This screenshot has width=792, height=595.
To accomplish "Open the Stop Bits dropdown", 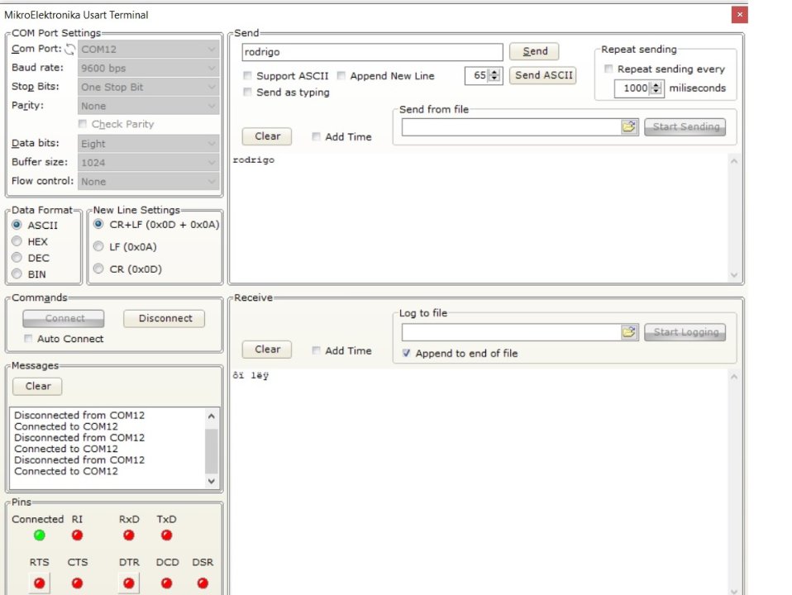I will [149, 87].
